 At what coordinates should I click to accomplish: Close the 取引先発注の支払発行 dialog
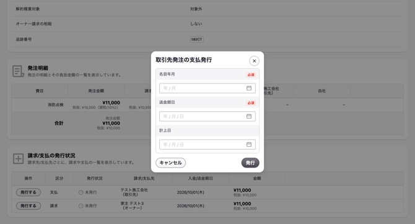tap(254, 61)
